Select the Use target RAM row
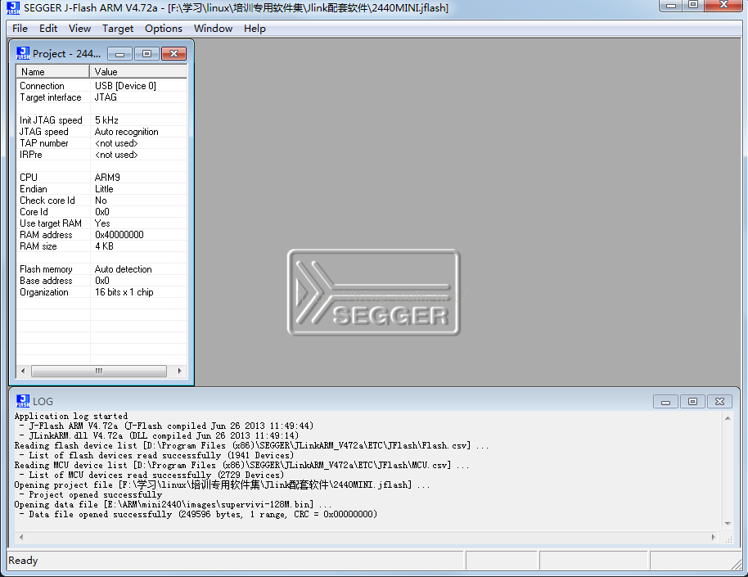 coord(101,223)
